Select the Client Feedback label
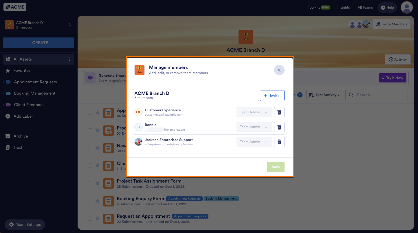418x233 pixels. 29,105
